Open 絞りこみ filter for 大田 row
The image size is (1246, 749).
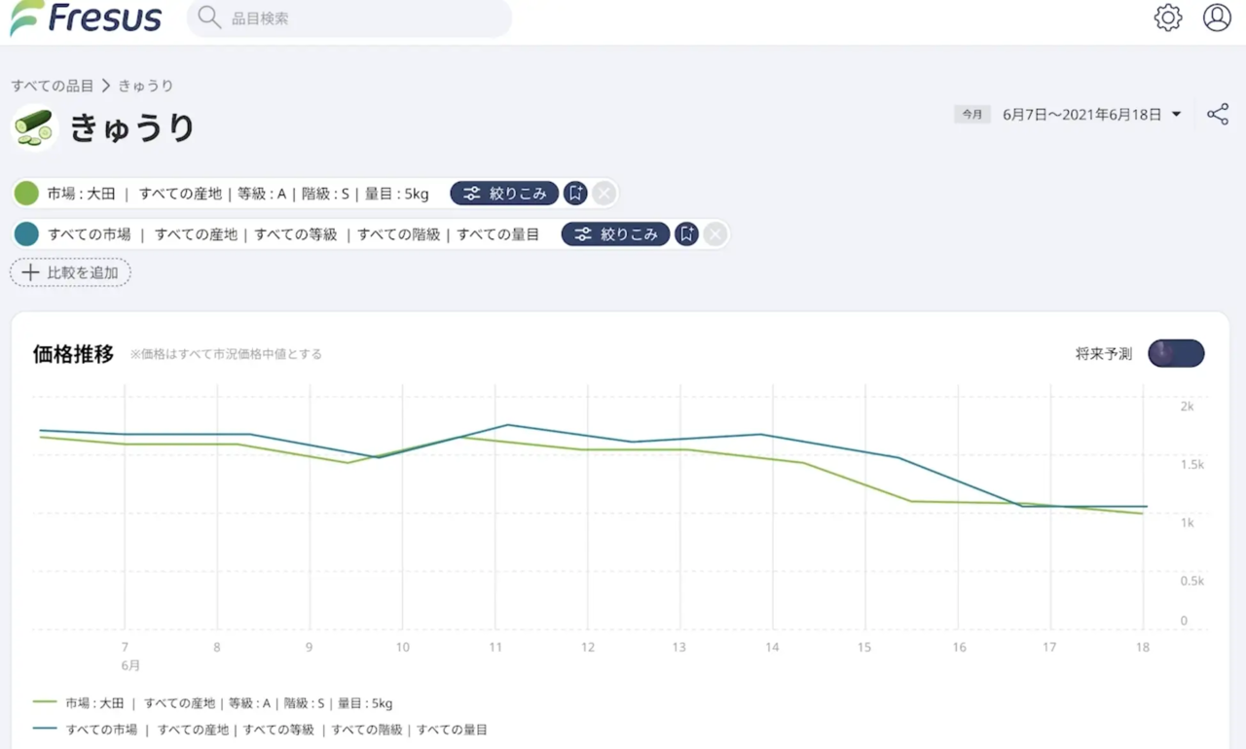pyautogui.click(x=504, y=194)
